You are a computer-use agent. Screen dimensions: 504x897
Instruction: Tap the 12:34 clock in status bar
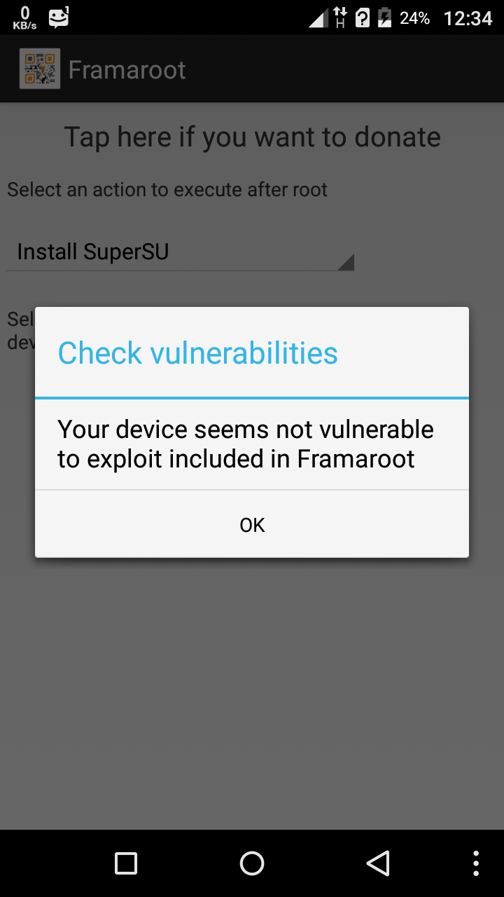click(468, 18)
